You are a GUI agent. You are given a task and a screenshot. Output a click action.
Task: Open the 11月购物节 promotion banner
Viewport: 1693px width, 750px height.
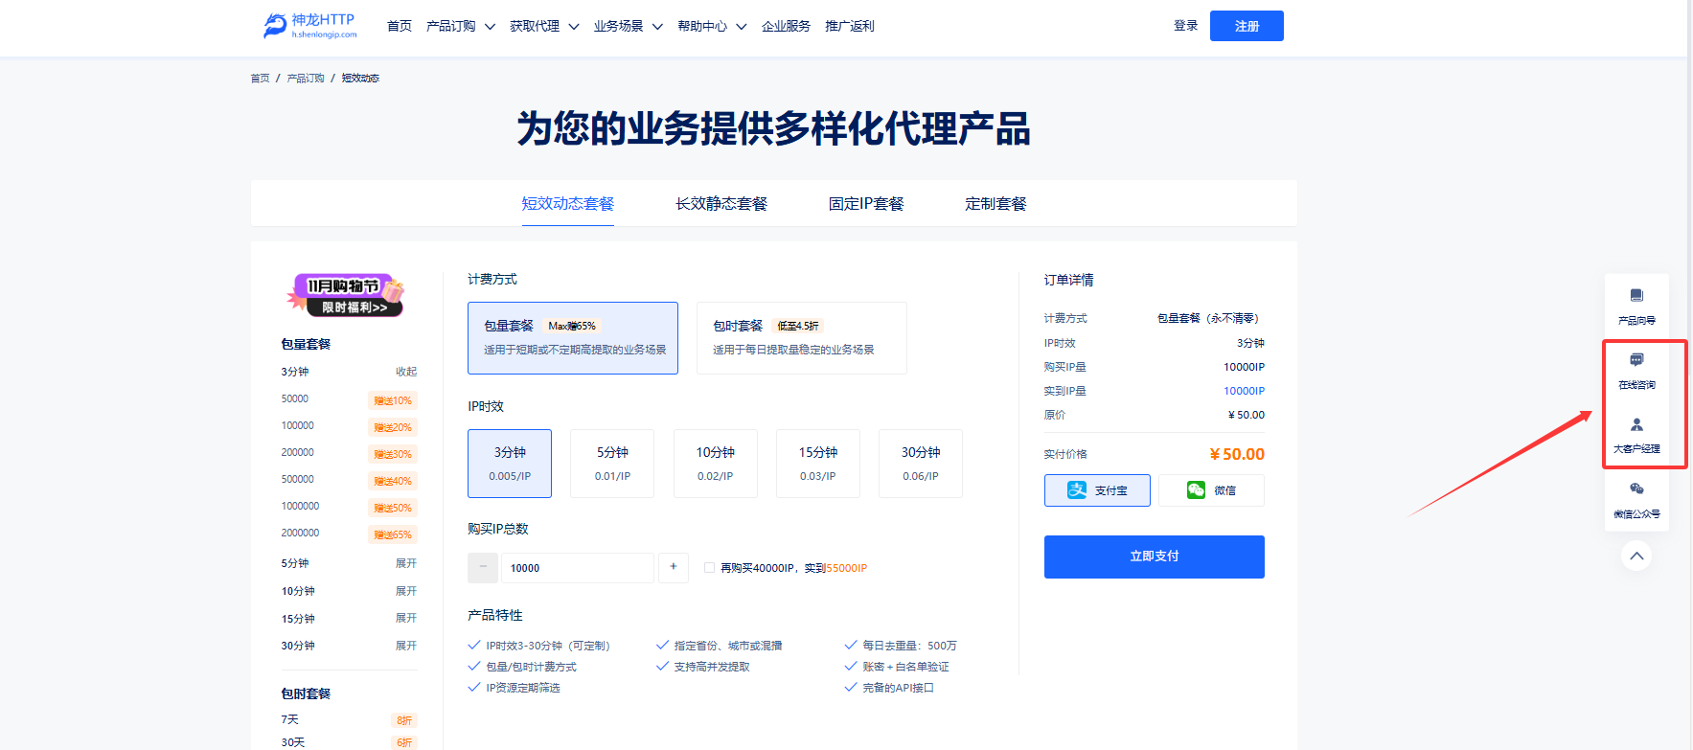coord(345,295)
